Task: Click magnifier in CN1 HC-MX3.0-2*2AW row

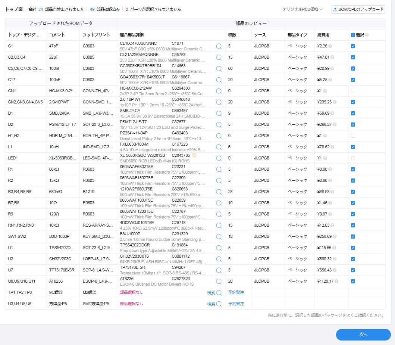Action: 219,91
